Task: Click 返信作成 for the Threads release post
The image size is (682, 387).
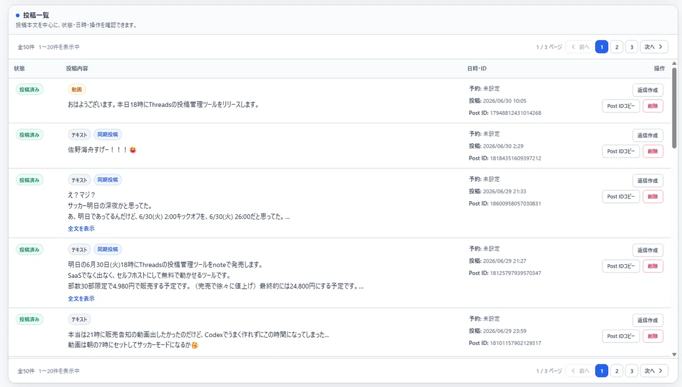Action: click(x=647, y=90)
